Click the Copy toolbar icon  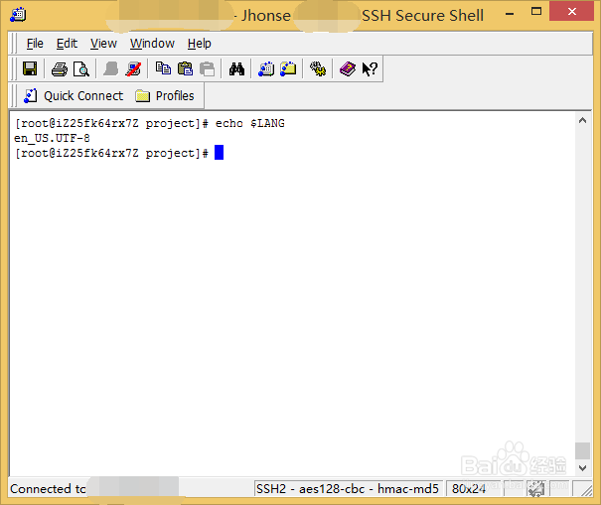(x=163, y=68)
